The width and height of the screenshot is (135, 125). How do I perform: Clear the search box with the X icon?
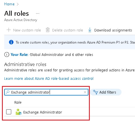coord(85,92)
